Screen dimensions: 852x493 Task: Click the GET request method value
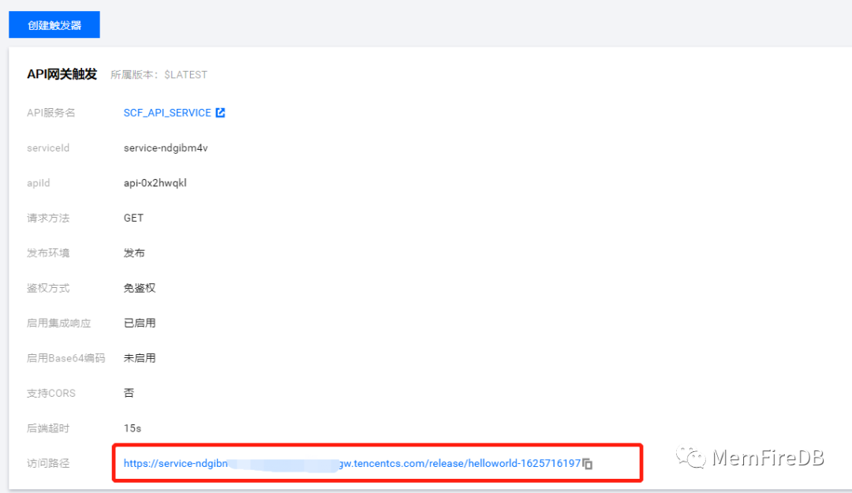[x=133, y=218]
